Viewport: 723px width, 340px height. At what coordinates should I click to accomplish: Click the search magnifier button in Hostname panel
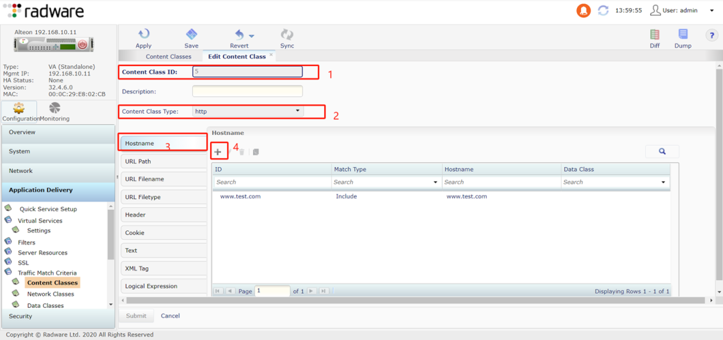click(x=662, y=152)
